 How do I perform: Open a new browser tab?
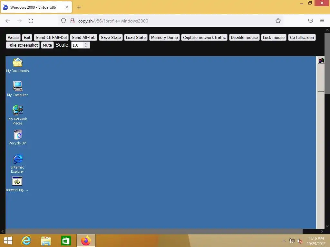(79, 7)
